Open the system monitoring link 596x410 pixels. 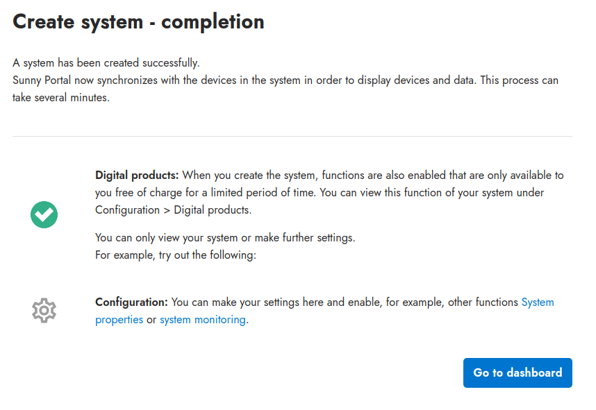coord(203,320)
